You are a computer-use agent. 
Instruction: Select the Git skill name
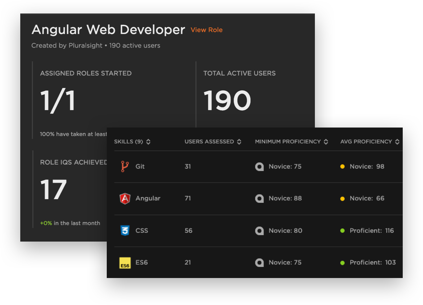[140, 166]
